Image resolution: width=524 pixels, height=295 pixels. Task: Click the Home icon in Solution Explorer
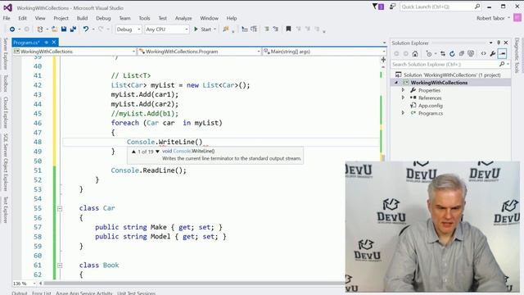415,53
